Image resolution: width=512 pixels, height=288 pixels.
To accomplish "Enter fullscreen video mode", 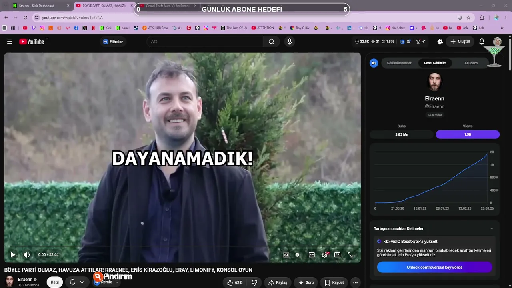I will (350, 255).
